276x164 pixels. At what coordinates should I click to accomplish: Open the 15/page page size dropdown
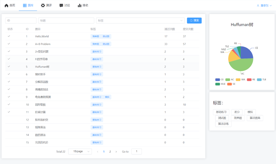[x=80, y=151]
